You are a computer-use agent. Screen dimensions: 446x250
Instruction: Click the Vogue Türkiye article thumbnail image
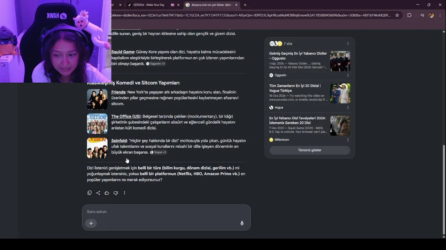(340, 93)
